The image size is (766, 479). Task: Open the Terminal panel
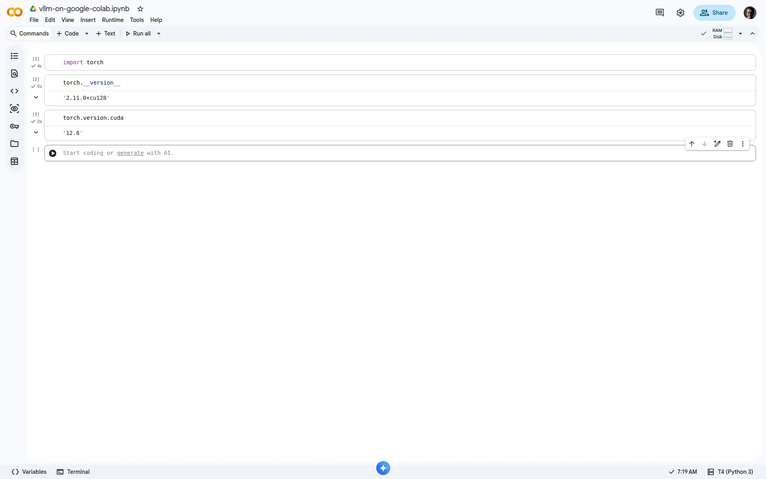pyautogui.click(x=73, y=472)
